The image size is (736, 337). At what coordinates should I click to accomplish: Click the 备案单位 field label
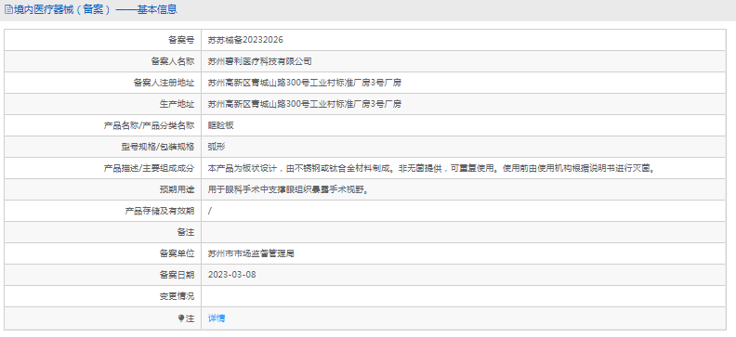point(177,254)
